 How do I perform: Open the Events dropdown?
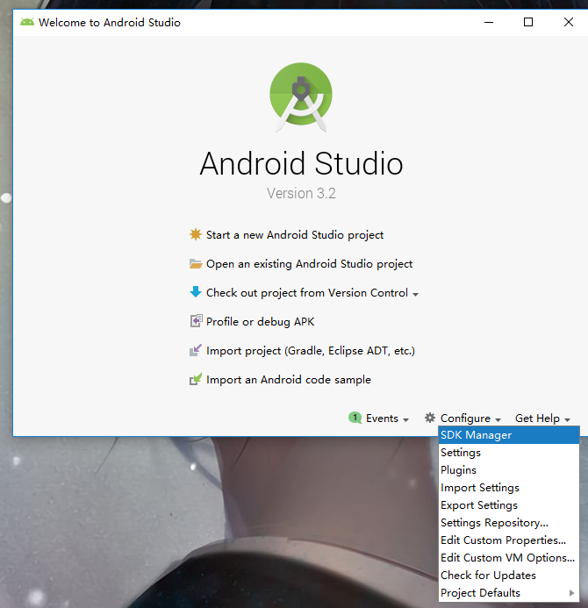pos(387,418)
